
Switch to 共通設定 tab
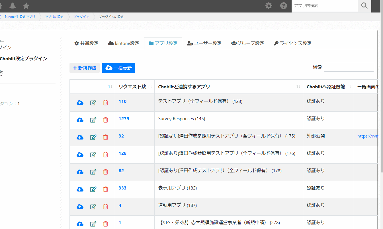pyautogui.click(x=86, y=43)
